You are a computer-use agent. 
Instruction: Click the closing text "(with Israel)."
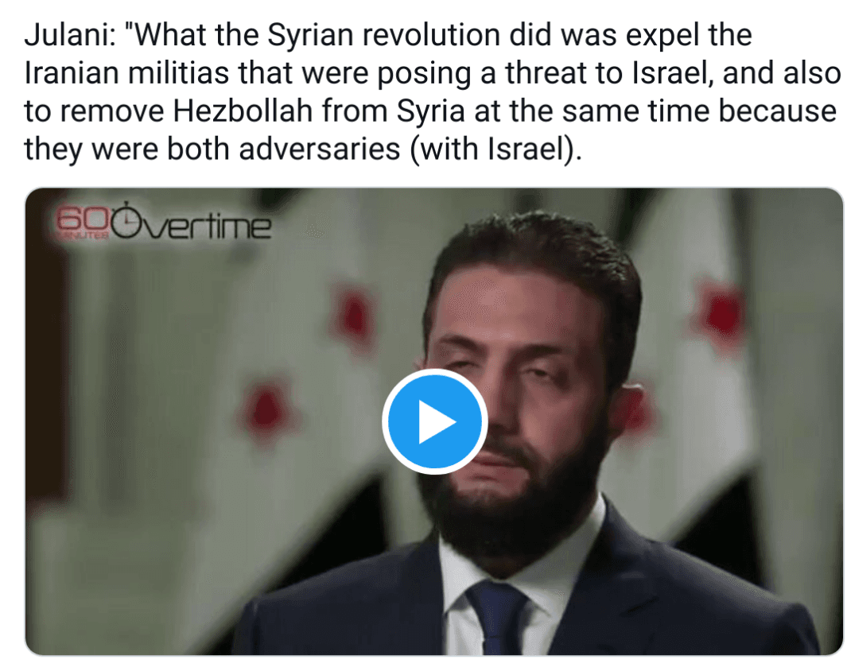tap(495, 149)
